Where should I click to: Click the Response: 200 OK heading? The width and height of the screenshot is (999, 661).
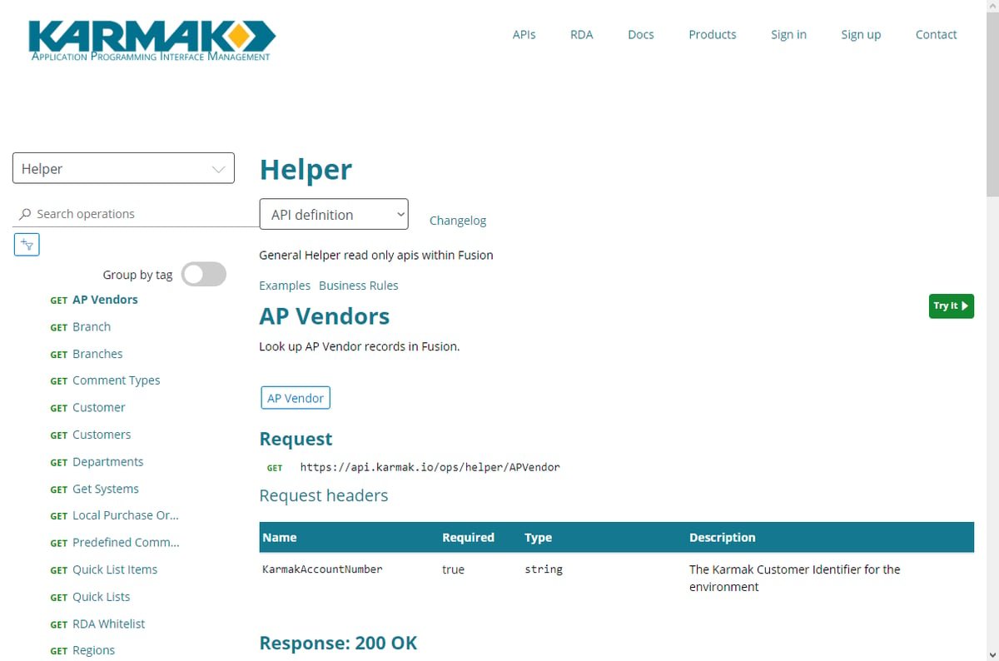pyautogui.click(x=338, y=643)
